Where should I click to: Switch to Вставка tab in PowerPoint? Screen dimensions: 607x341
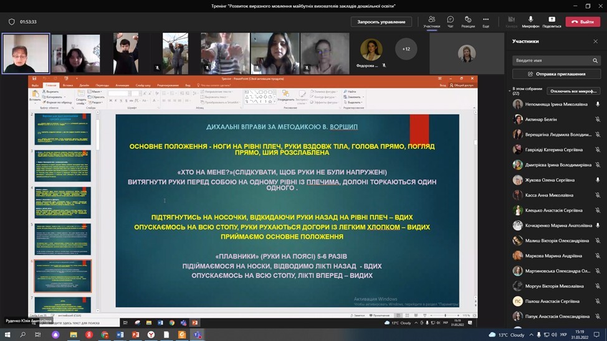(68, 85)
